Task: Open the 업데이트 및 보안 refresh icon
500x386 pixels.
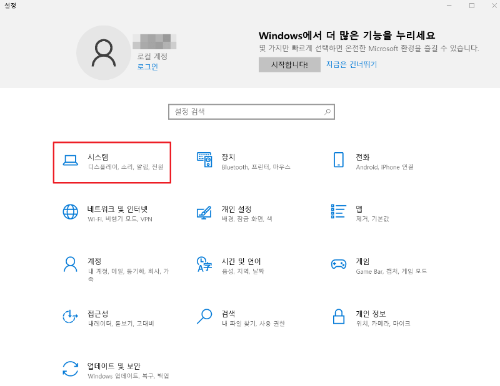Action: click(x=70, y=369)
